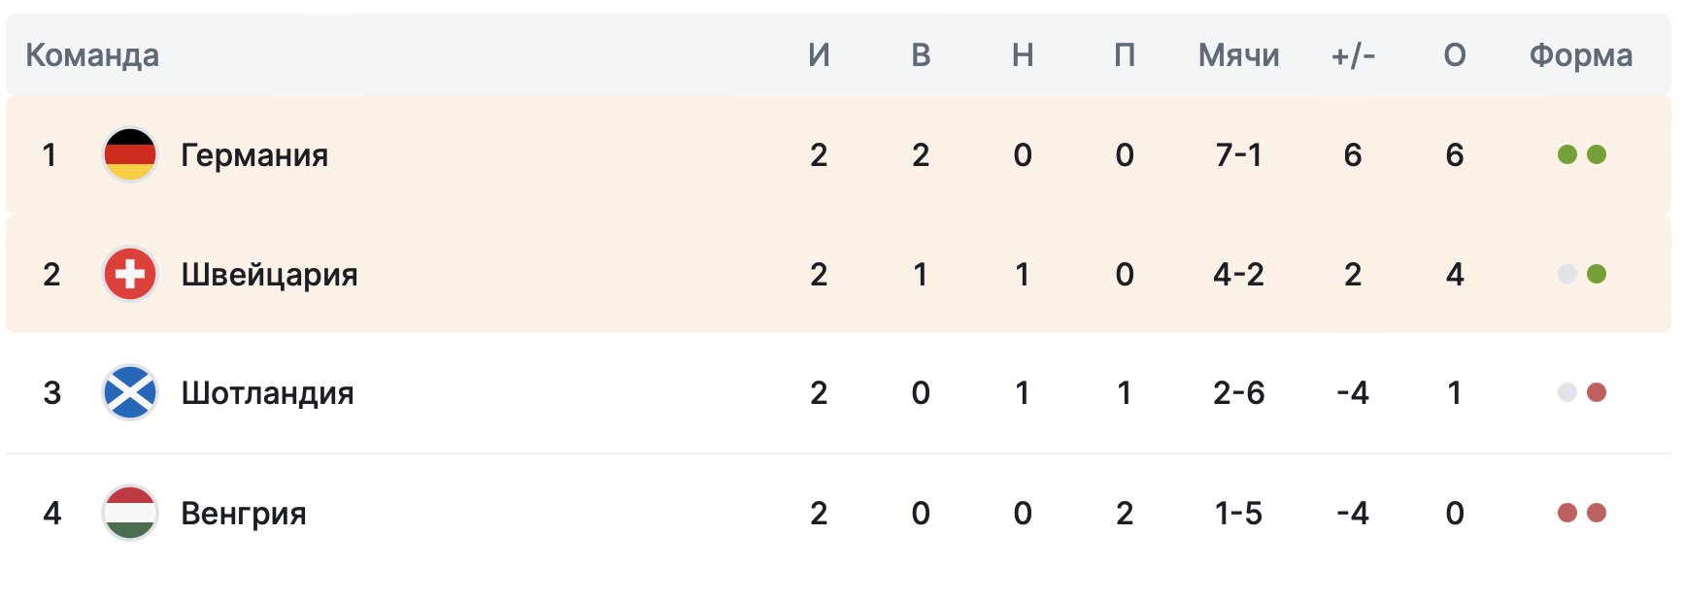Screen dimensions: 1684x602
Task: Click the О points column header
Action: point(1455,55)
